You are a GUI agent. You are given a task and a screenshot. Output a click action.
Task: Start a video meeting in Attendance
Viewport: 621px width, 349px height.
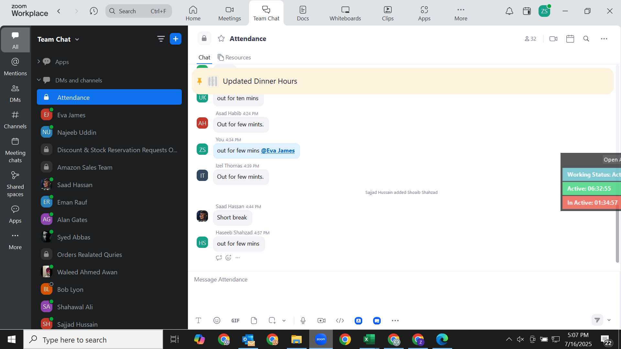click(x=553, y=39)
